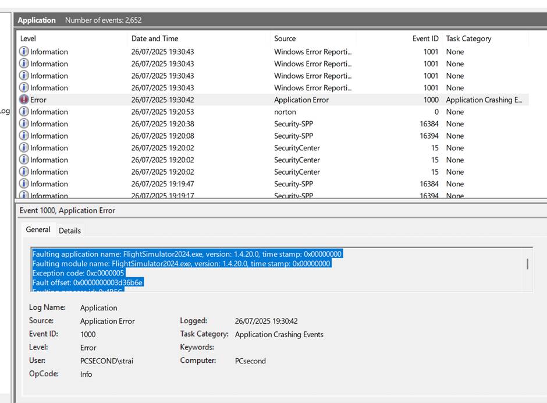Click 'Number of events: 2,652' header text
The image size is (547, 403).
tap(103, 20)
